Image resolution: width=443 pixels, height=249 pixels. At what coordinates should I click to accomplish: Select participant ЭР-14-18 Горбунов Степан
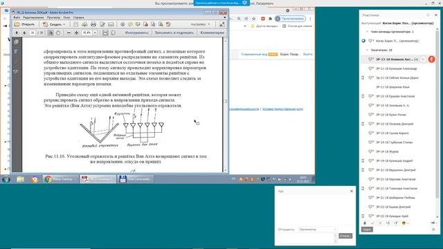pos(394,142)
